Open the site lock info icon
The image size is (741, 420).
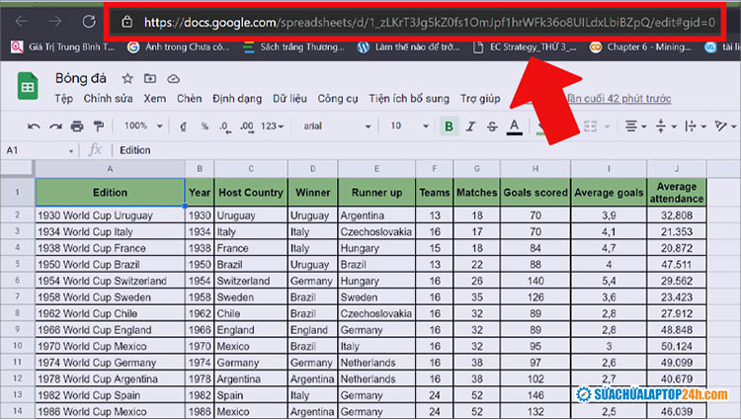pos(127,22)
